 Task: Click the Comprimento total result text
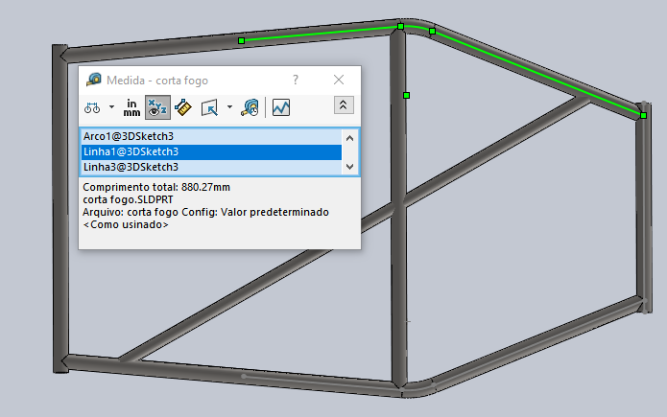[x=156, y=187]
